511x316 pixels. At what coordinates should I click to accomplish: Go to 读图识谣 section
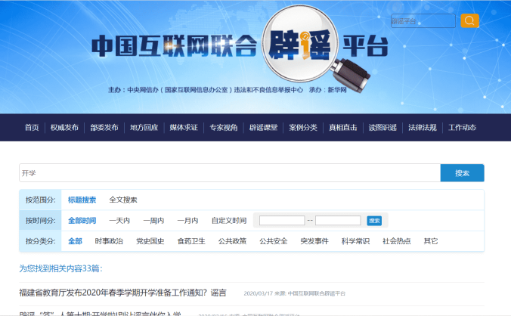[382, 127]
